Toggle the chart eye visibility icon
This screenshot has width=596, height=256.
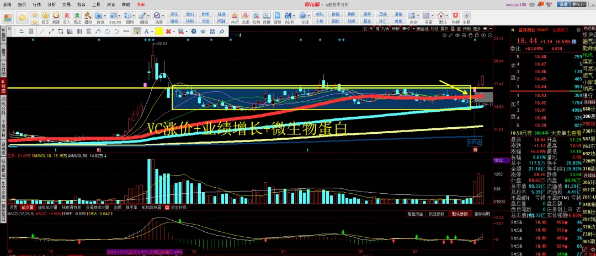[457, 35]
